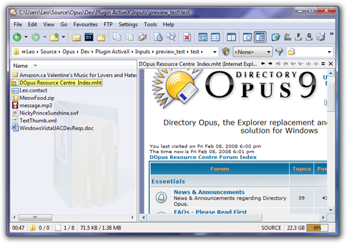Click viewer horizontal scrollbar right arrow
Screen dimensions: 347x244
[x=323, y=217]
